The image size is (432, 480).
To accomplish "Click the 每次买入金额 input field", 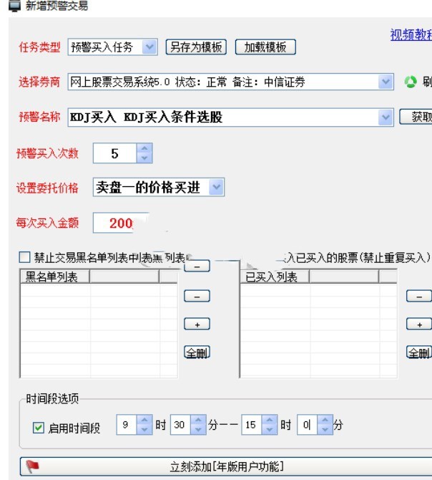I will coord(121,223).
